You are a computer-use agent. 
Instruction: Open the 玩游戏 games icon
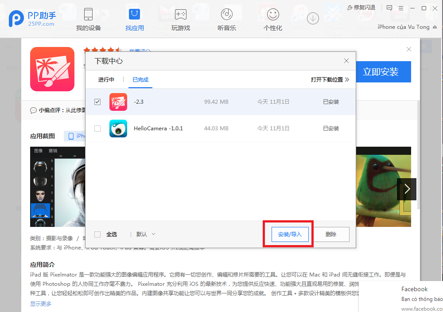click(181, 14)
